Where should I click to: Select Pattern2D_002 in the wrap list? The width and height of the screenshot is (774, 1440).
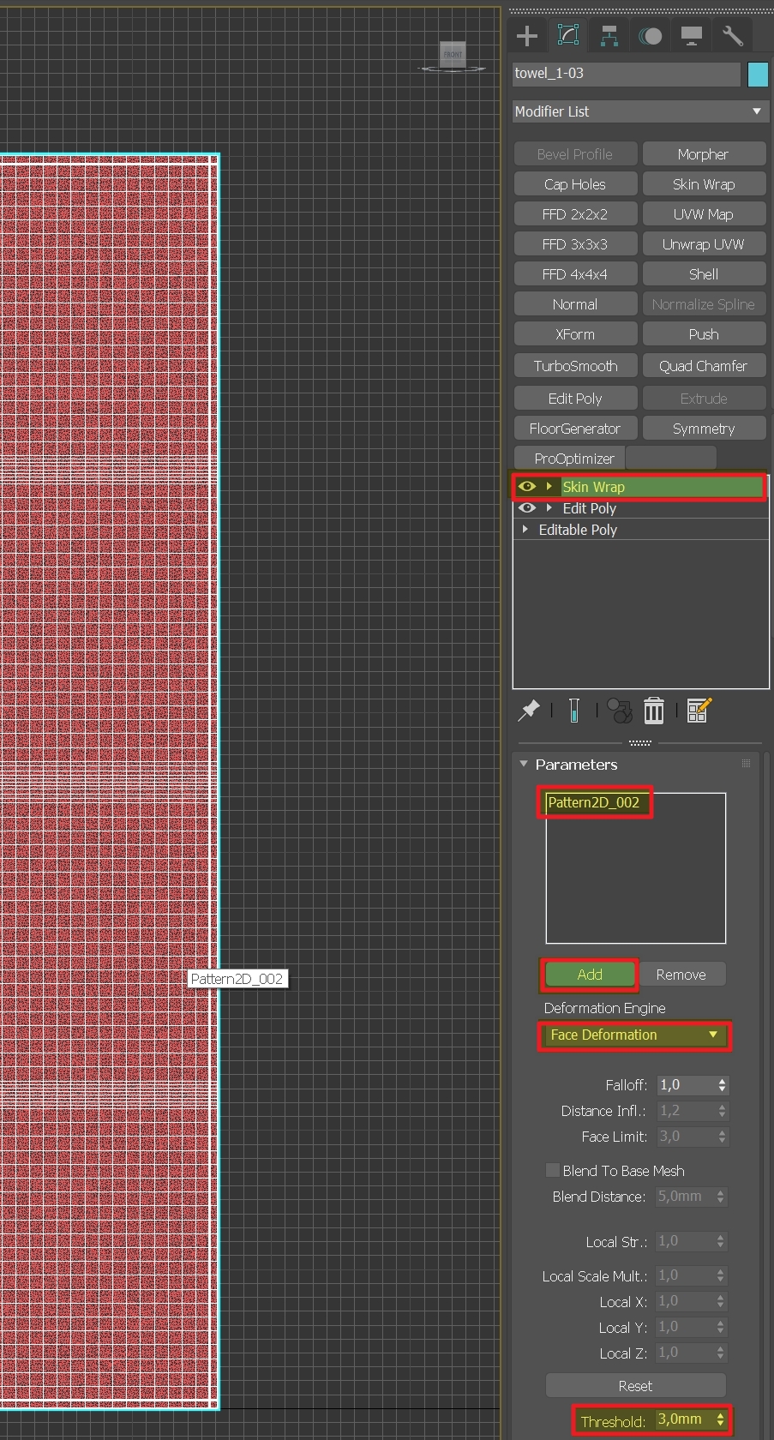pos(594,802)
